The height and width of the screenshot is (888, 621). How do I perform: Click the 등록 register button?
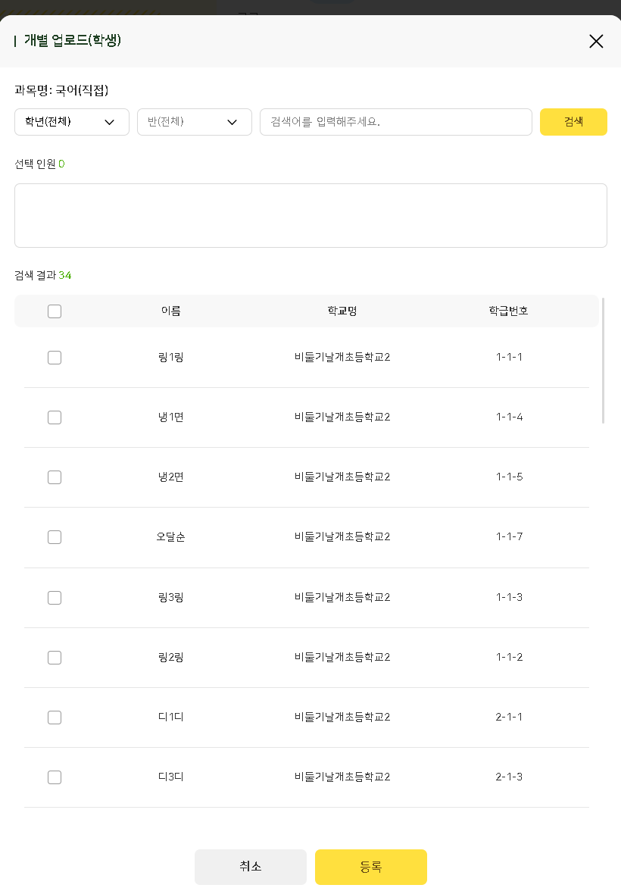coord(371,867)
